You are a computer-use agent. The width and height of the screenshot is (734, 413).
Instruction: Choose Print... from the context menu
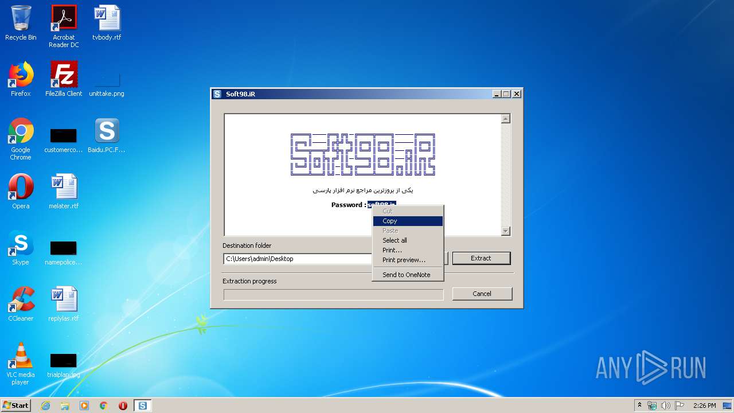[408, 250]
